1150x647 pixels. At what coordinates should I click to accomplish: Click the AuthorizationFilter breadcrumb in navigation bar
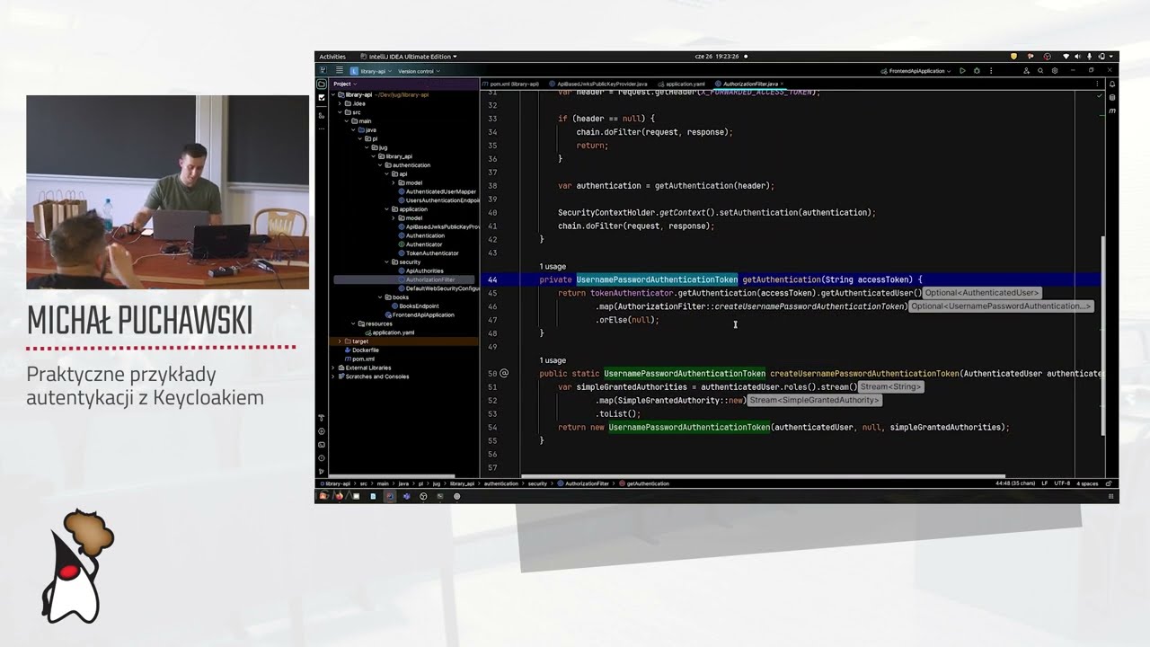585,483
